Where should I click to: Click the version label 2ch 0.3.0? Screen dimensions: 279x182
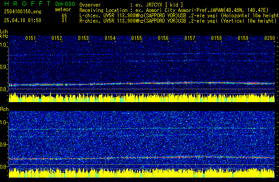[65, 4]
